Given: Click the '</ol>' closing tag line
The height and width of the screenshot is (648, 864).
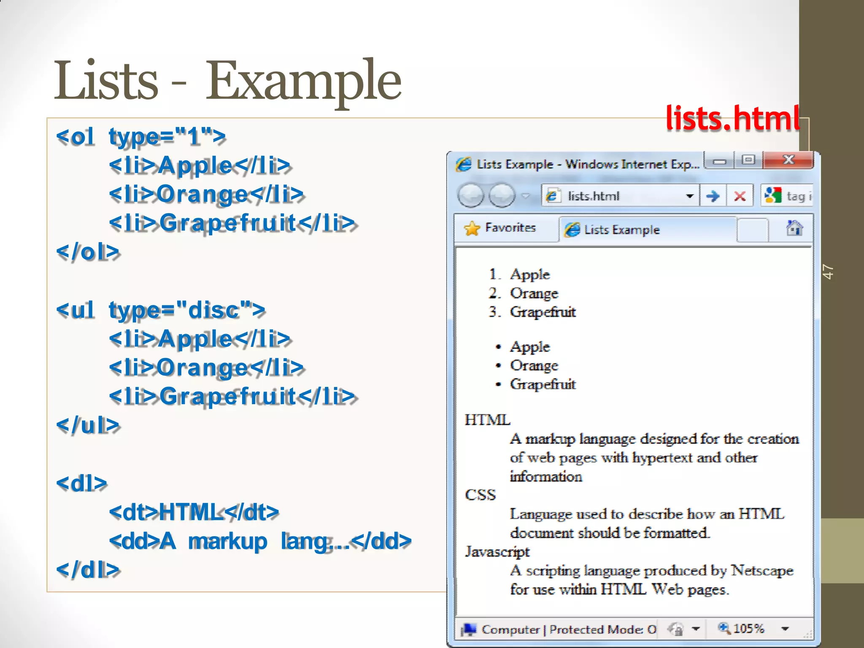Looking at the screenshot, I should 88,252.
